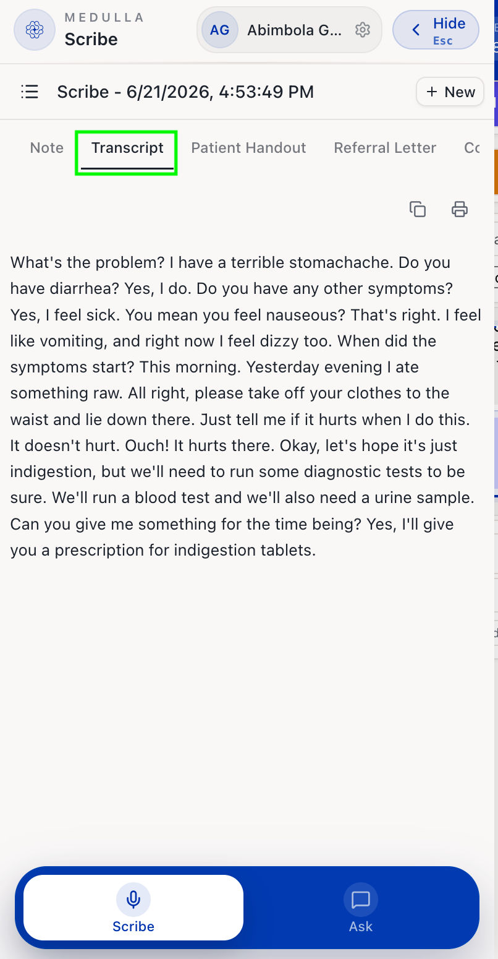The width and height of the screenshot is (498, 959).
Task: Select the Transcript tab
Action: click(127, 148)
